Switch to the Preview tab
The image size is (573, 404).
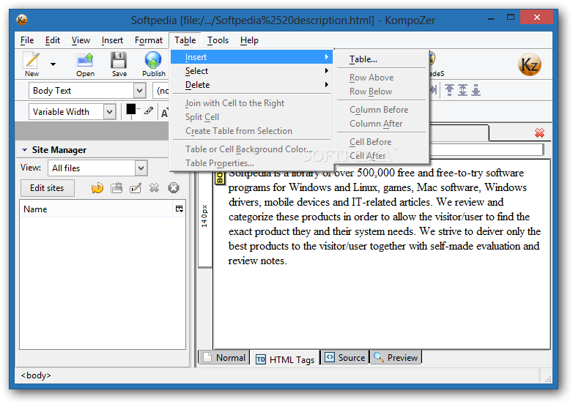tap(396, 358)
